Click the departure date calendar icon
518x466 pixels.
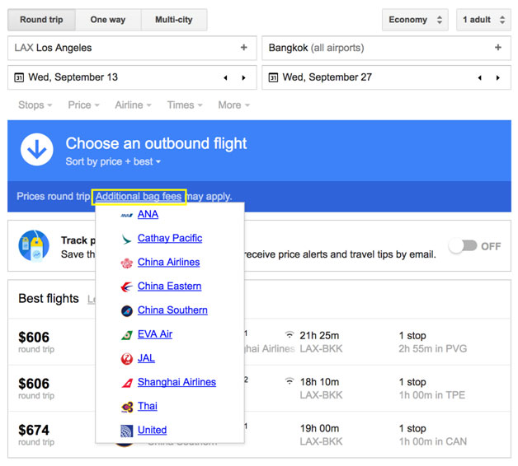pyautogui.click(x=19, y=78)
